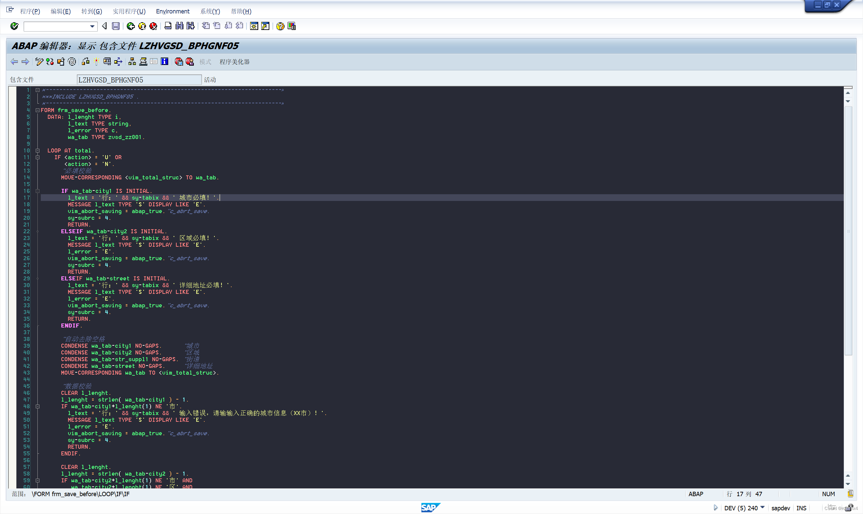Click the red Cancel icon
863x514 pixels.
153,26
